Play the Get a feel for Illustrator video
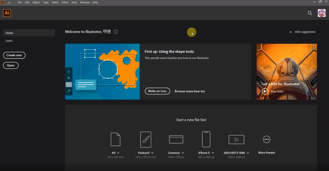Image resolution: width=329 pixels, height=171 pixels. pyautogui.click(x=265, y=91)
